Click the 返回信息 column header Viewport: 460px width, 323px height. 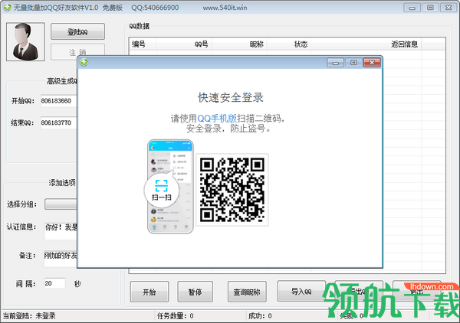pyautogui.click(x=366, y=44)
